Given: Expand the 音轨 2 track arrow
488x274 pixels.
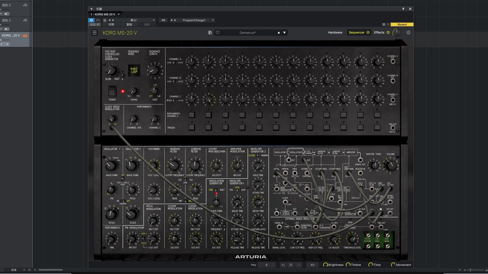Looking at the screenshot, I should pyautogui.click(x=1, y=14).
